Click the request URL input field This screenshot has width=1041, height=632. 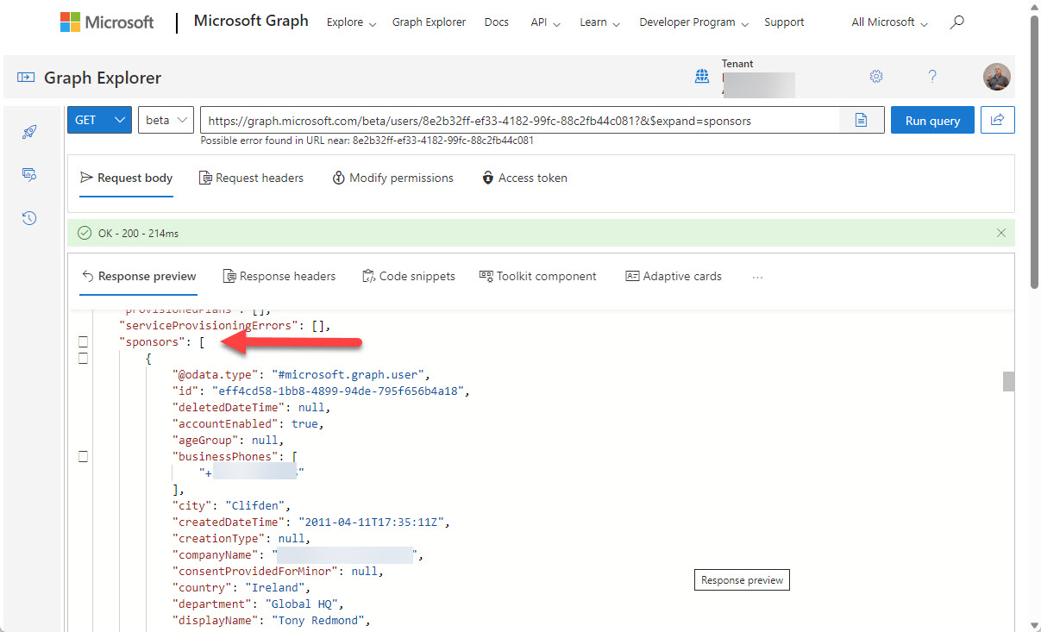(517, 121)
